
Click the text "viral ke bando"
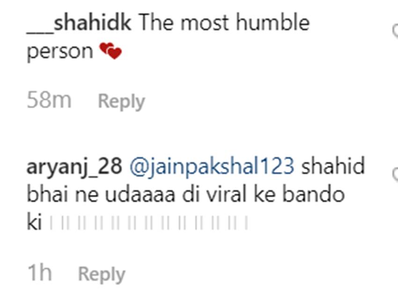(275, 195)
